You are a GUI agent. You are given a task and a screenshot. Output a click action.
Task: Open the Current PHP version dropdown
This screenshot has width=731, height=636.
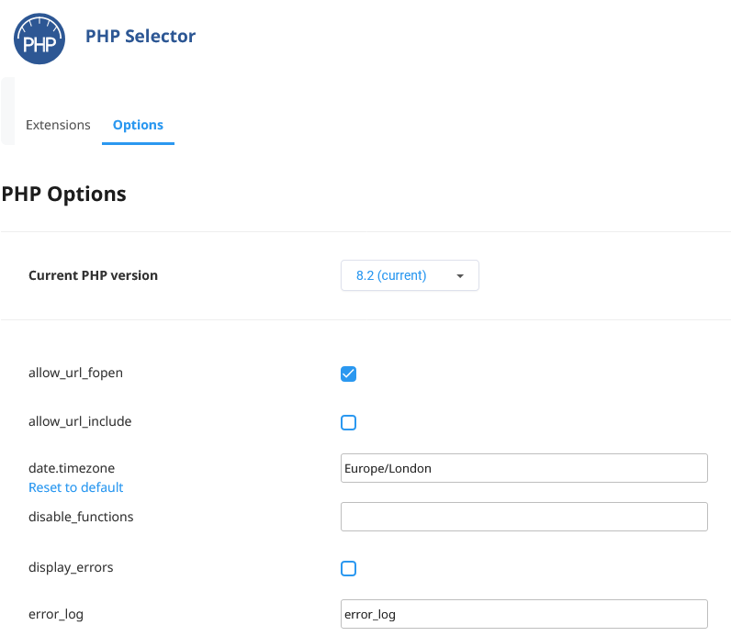pyautogui.click(x=410, y=275)
